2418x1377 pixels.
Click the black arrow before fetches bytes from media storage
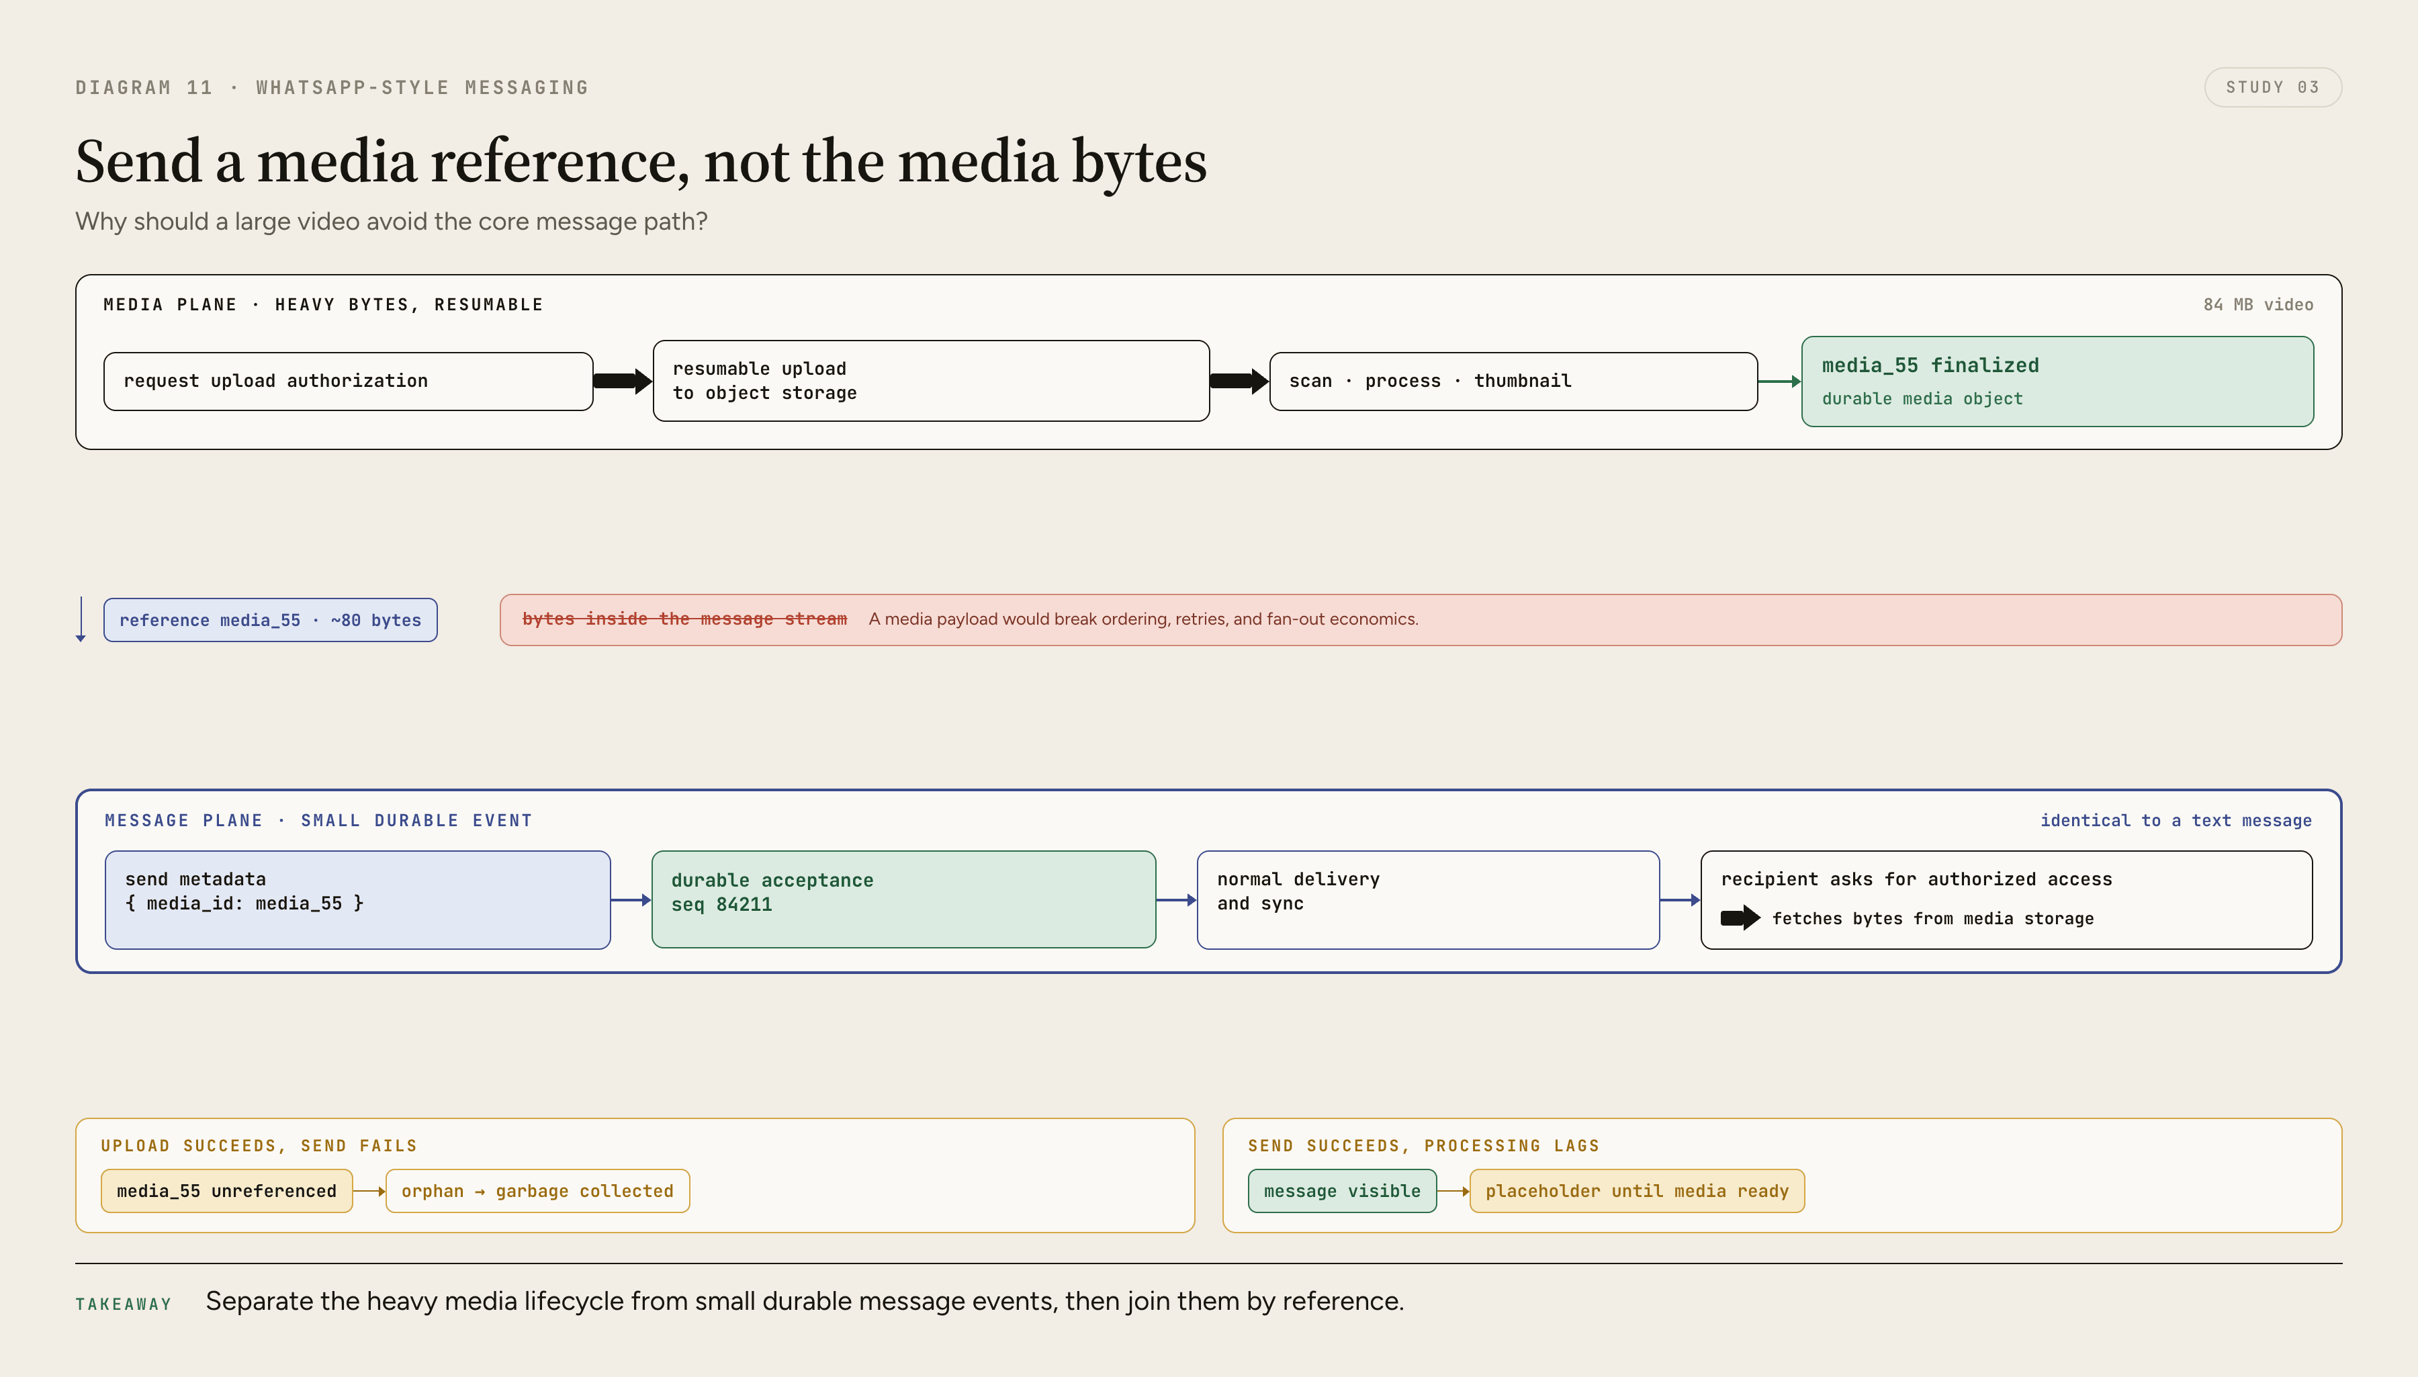coord(1740,918)
